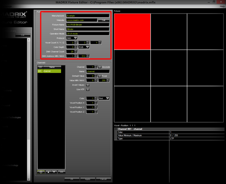Select the center voxel in the fixture grid

pyautogui.click(x=169, y=68)
